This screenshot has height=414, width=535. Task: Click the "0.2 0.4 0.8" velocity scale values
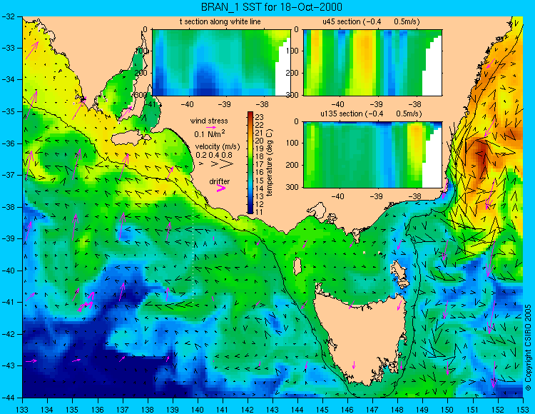(214, 155)
